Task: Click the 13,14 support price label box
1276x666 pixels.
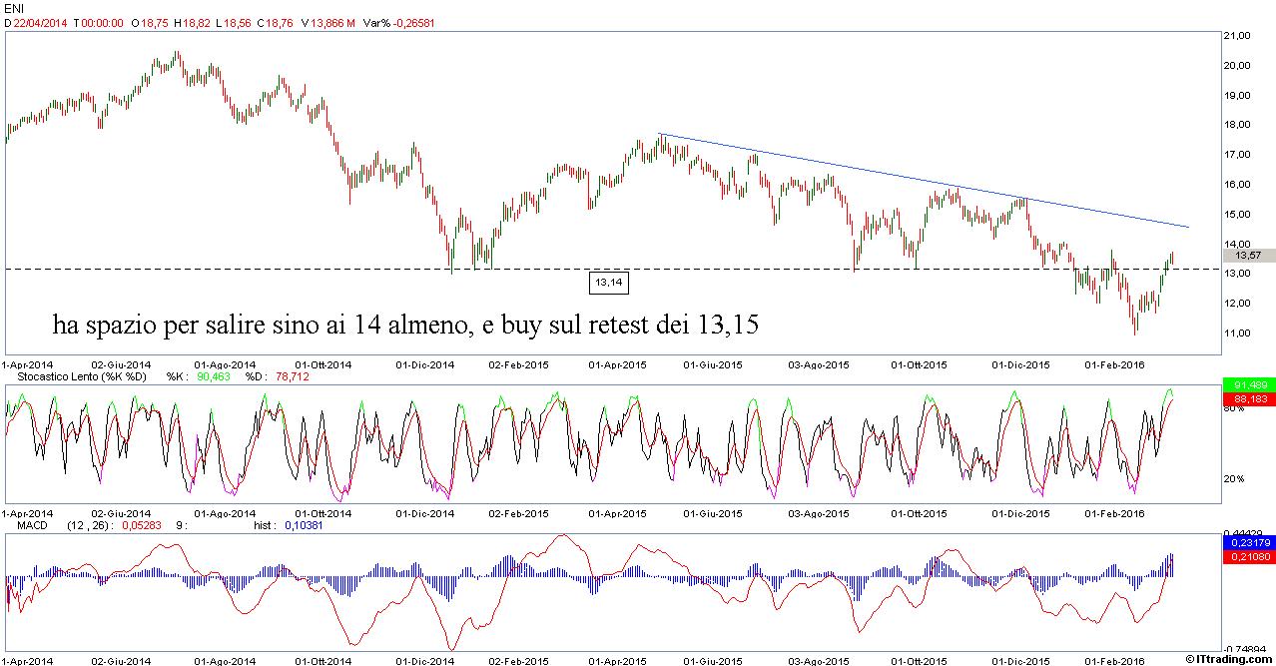Action: (x=608, y=284)
